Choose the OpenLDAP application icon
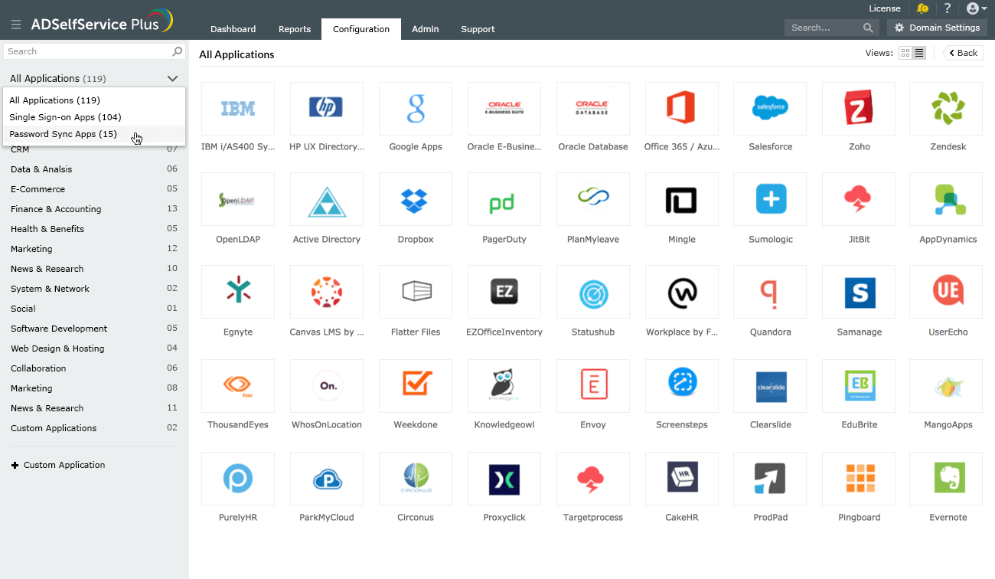The image size is (995, 579). coord(238,200)
